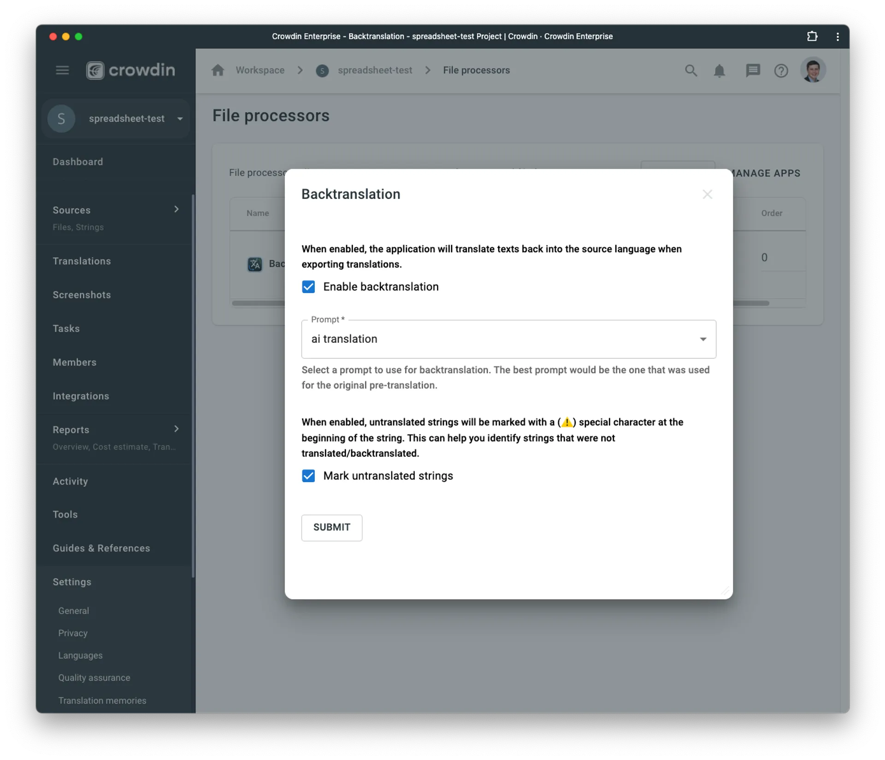
Task: Go to home via house icon
Action: point(218,71)
